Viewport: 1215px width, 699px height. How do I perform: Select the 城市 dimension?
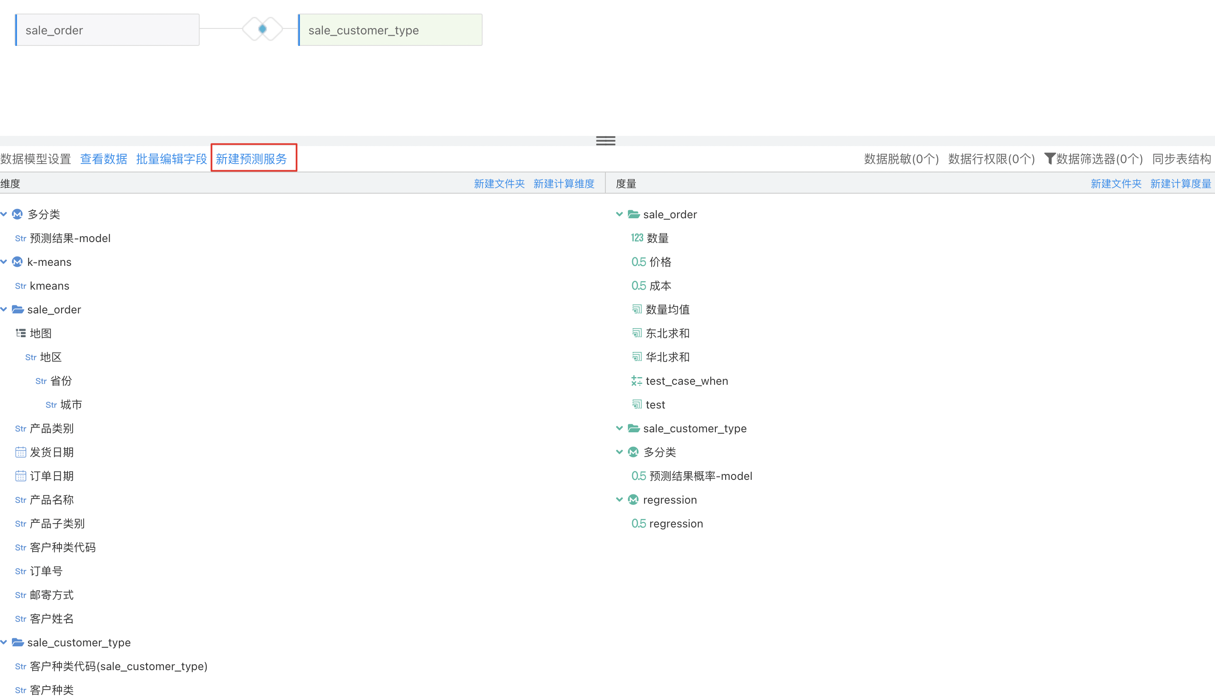point(71,405)
